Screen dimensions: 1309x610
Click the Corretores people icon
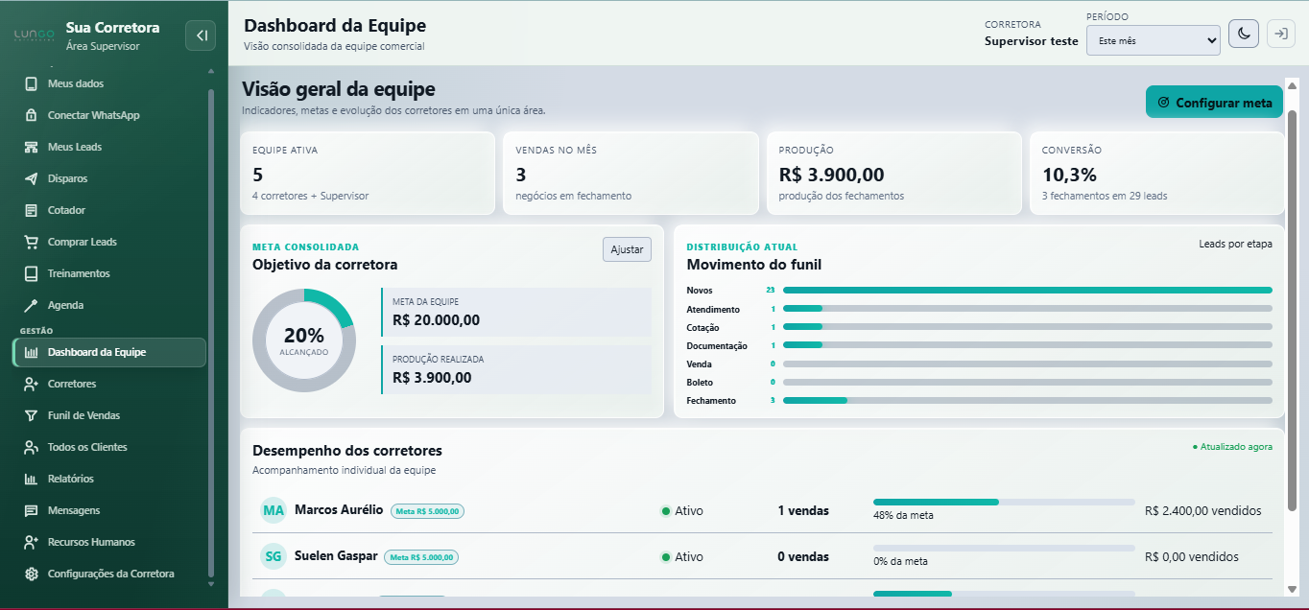point(31,384)
